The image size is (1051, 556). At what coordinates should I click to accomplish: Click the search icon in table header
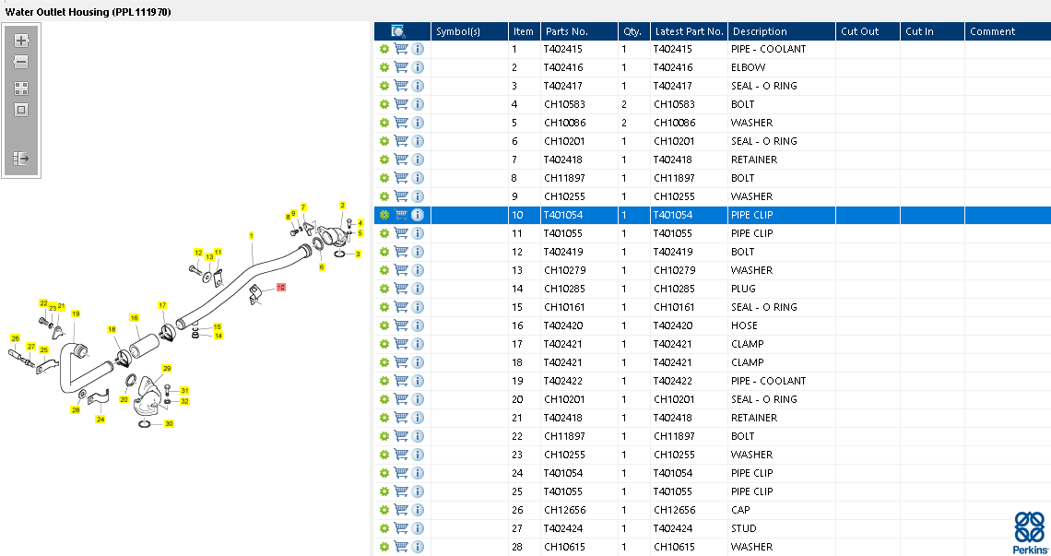pyautogui.click(x=398, y=30)
